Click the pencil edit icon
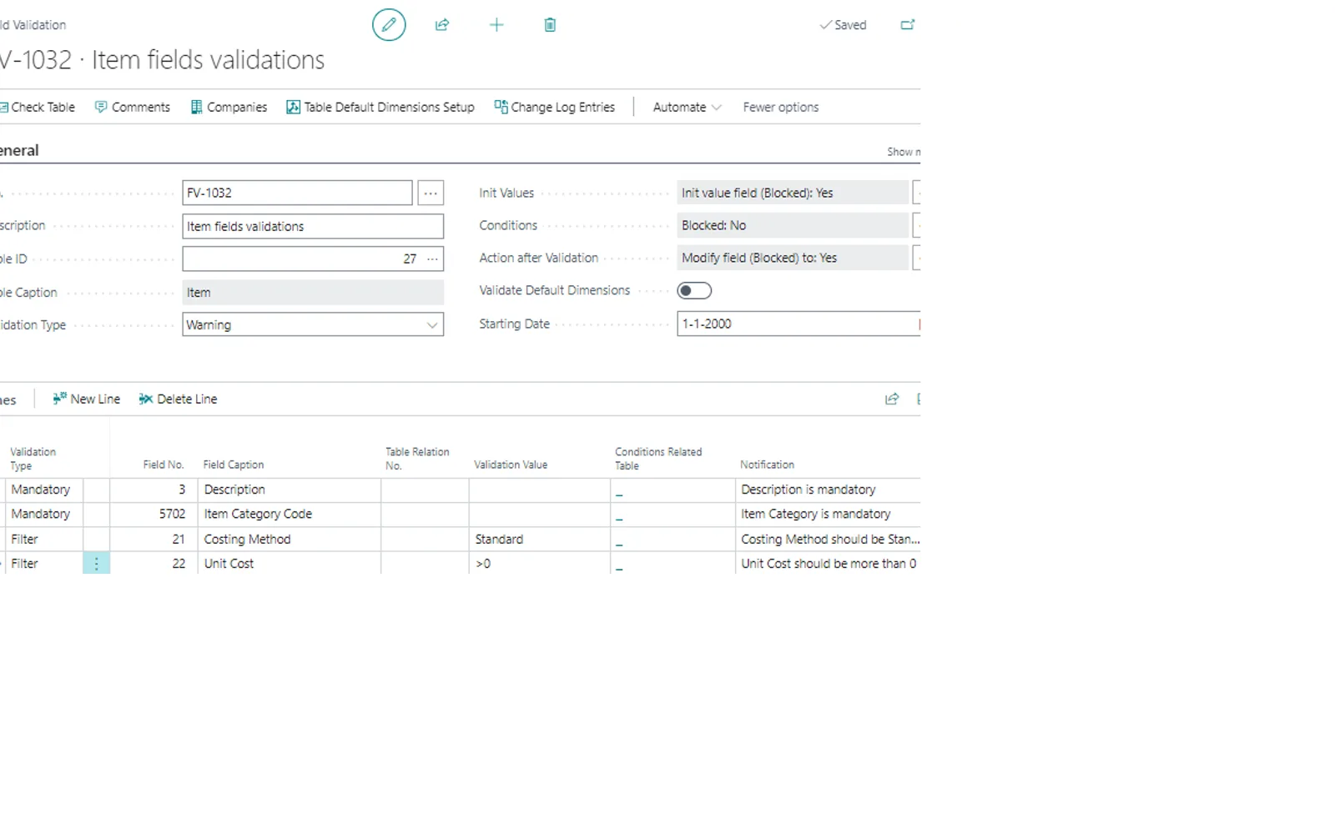This screenshot has height=834, width=1335. pos(389,25)
